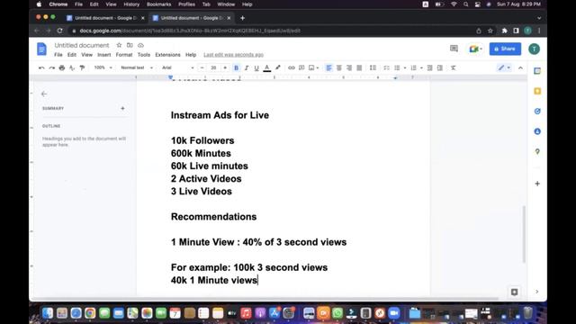Print the document via printer icon
This screenshot has width=576, height=324.
coord(62,67)
